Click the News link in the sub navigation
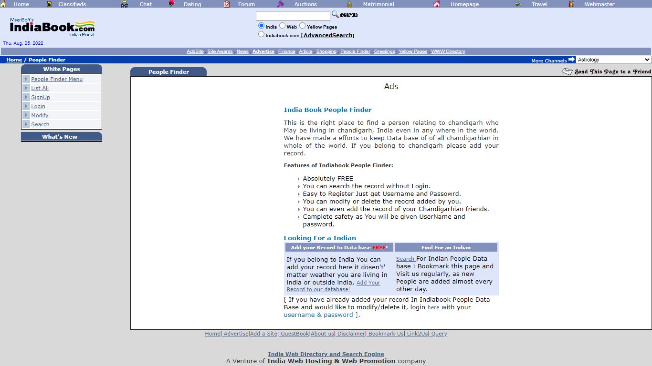This screenshot has width=652, height=366. (242, 51)
